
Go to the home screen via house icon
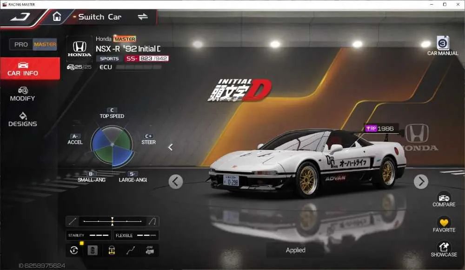click(57, 16)
